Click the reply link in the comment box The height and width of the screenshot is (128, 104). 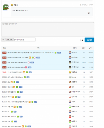pos(89,13)
